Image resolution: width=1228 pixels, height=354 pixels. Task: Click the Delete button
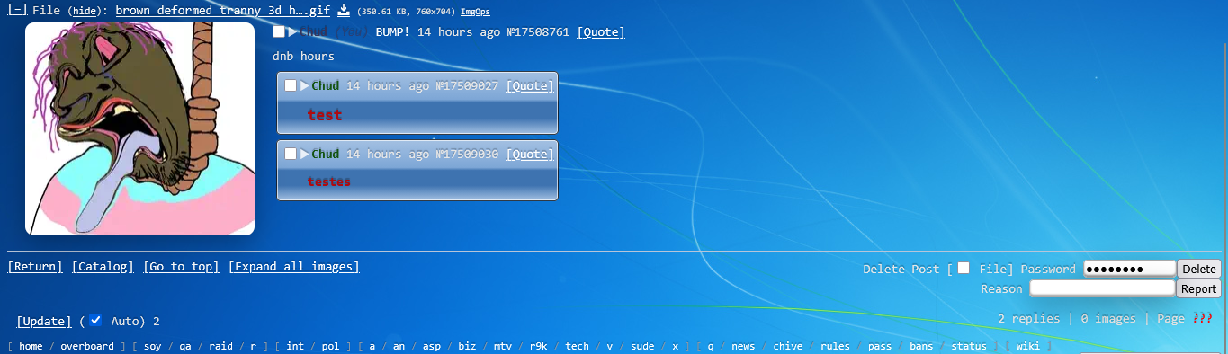click(1198, 269)
